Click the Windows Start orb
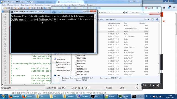The height and width of the screenshot is (99, 177). (3, 97)
